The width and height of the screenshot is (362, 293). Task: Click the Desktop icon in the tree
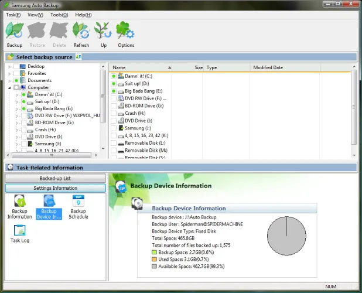point(23,66)
